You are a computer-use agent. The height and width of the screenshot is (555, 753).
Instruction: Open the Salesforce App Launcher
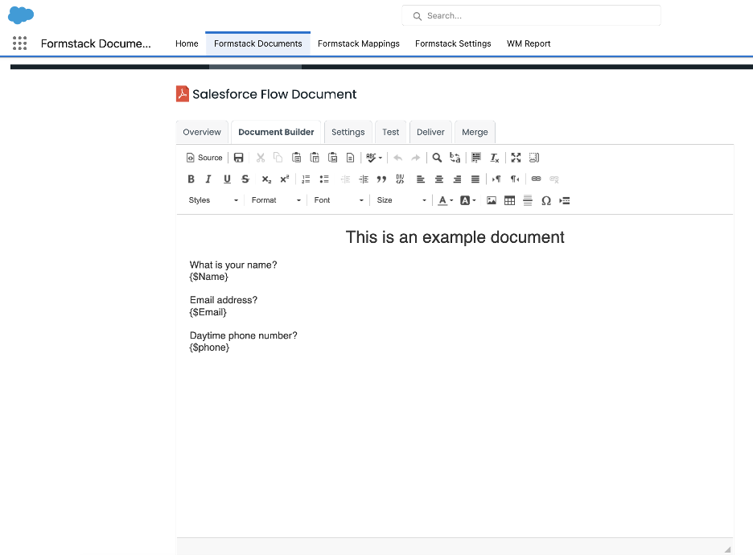(x=19, y=43)
